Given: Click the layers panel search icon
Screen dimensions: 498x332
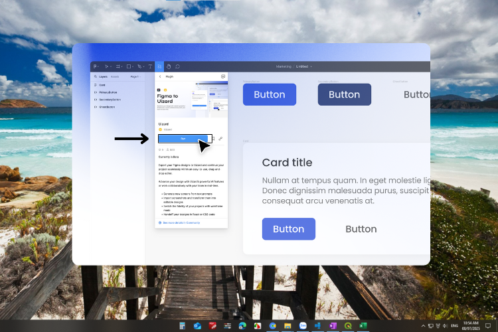Looking at the screenshot, I should [x=95, y=76].
